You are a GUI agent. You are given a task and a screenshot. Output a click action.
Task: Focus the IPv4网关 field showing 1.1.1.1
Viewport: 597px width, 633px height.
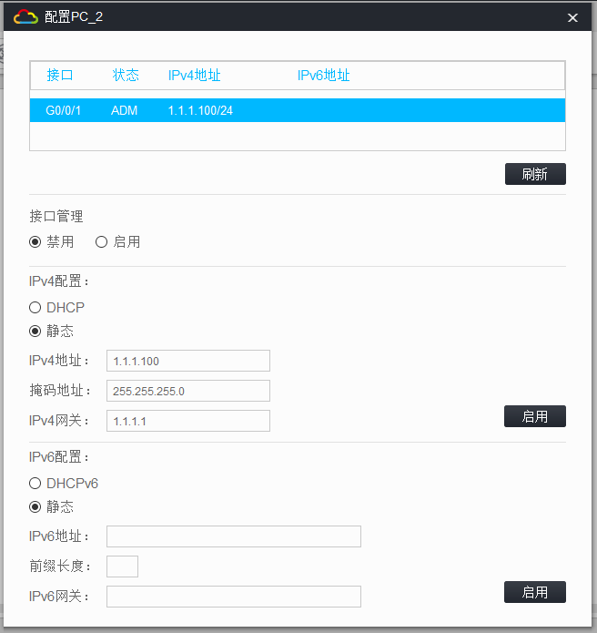click(x=188, y=421)
